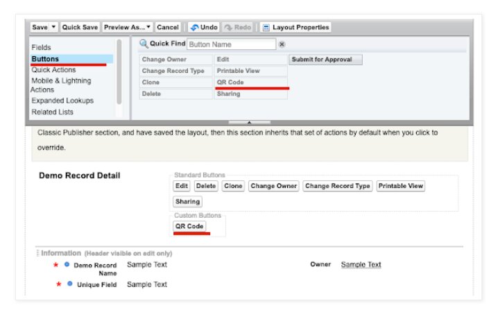Click the blue dot beside Demo Record Name
Image resolution: width=498 pixels, height=319 pixels.
(67, 264)
